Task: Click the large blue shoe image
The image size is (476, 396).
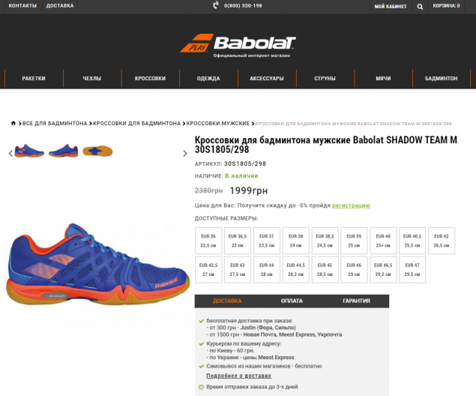Action: pyautogui.click(x=97, y=265)
